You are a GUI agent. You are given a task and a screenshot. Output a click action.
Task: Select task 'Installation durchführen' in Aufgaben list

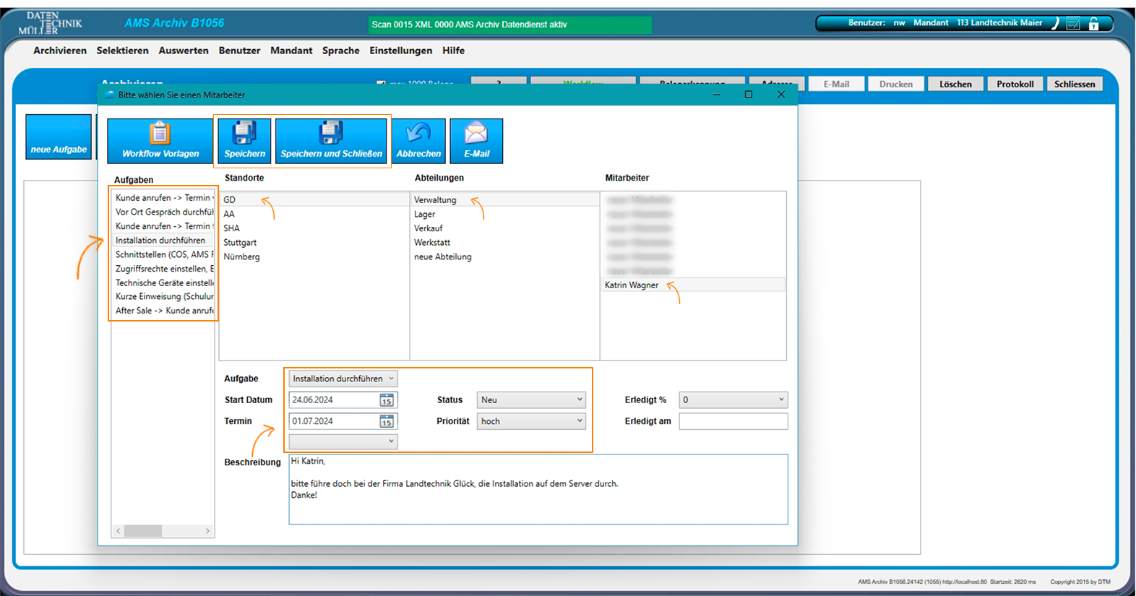point(163,241)
